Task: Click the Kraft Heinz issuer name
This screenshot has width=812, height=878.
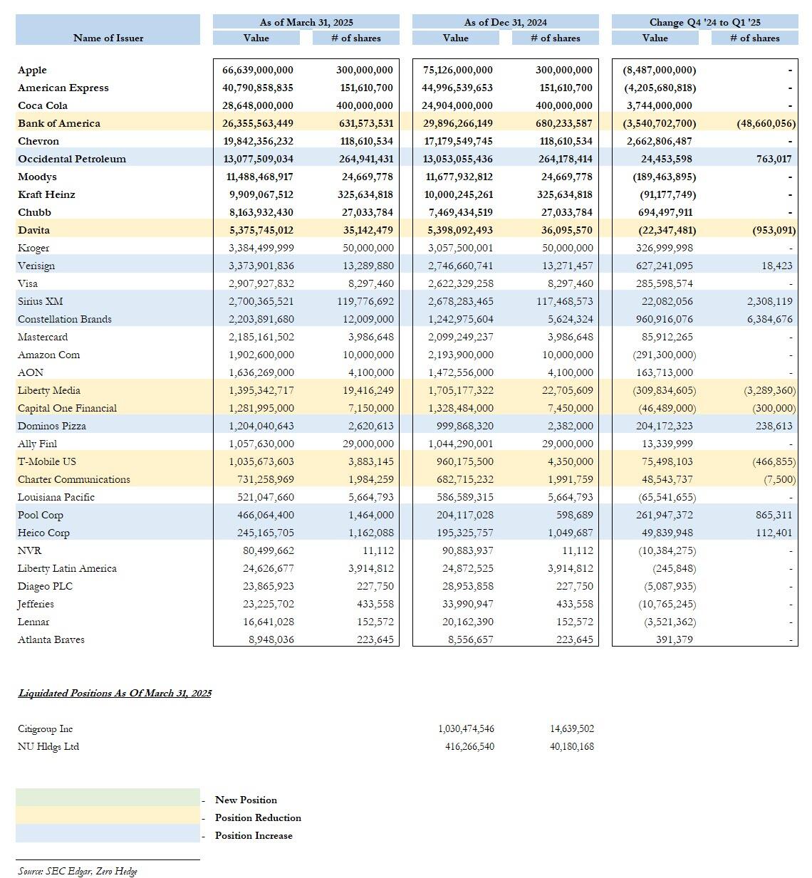Action: pos(46,194)
